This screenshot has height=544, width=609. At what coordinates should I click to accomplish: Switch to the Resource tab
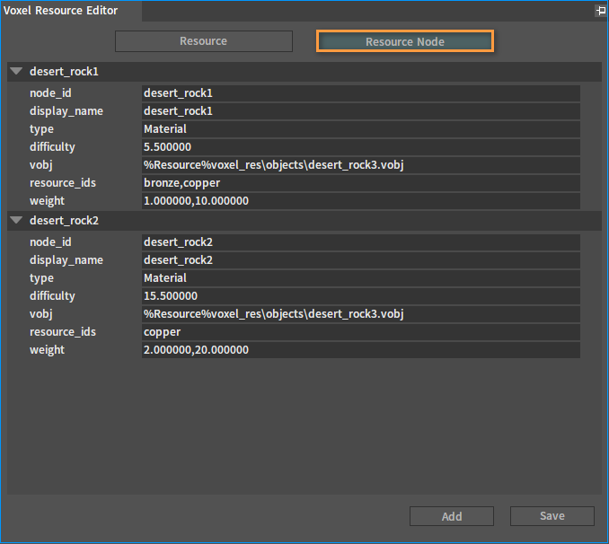(x=204, y=41)
